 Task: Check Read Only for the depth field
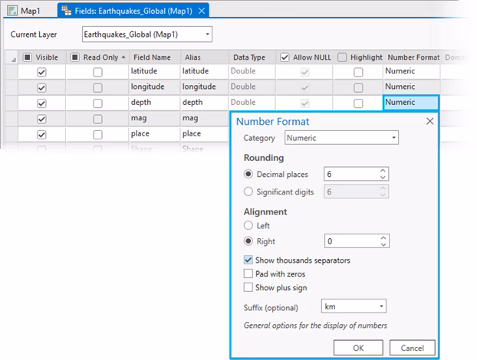[x=97, y=103]
